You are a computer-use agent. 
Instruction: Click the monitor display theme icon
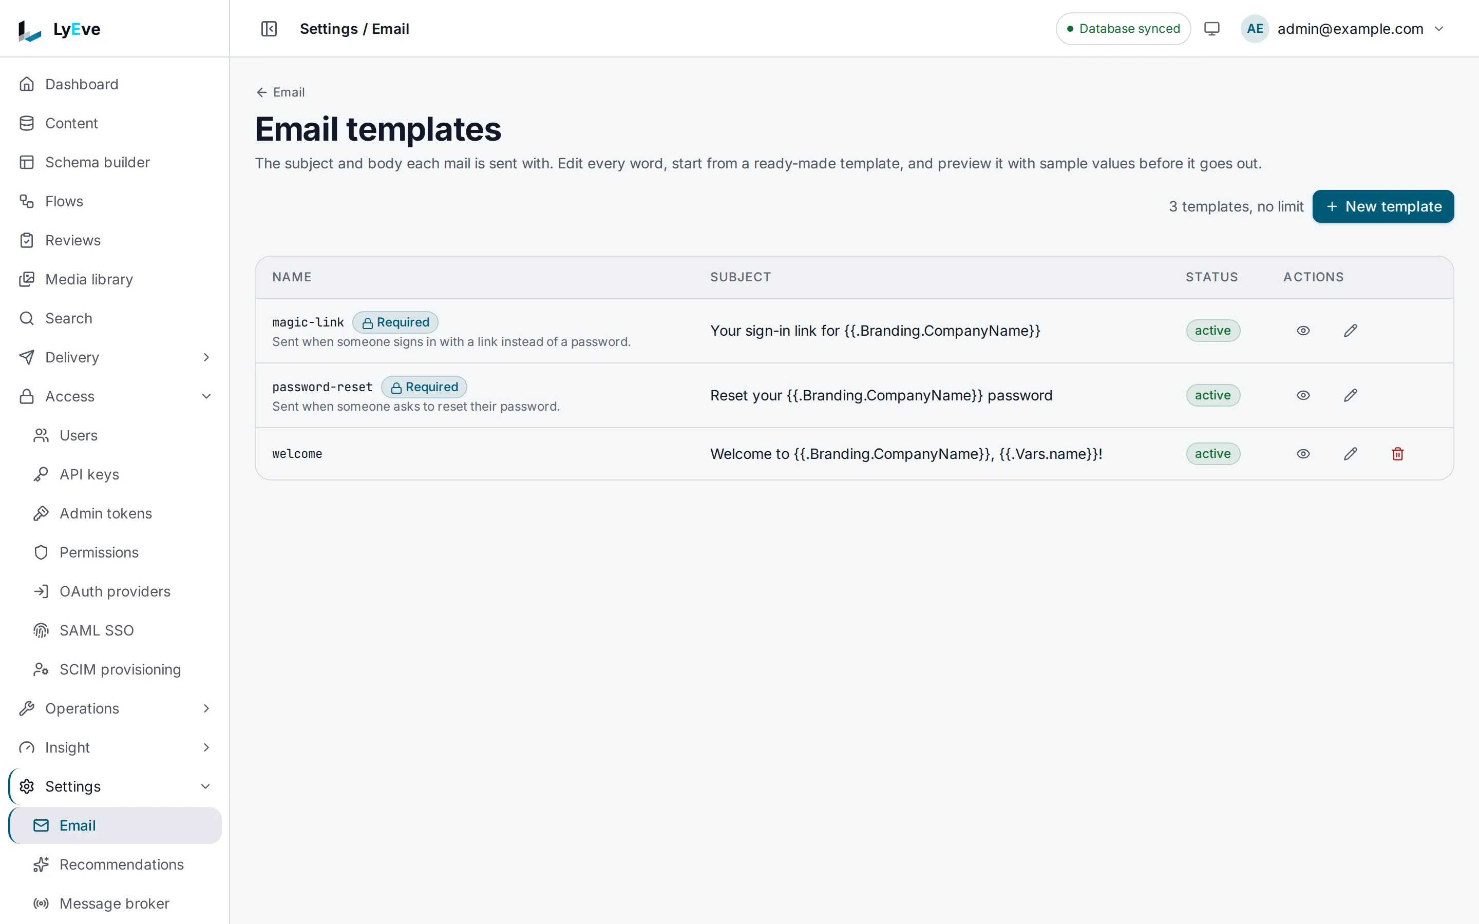1211,29
